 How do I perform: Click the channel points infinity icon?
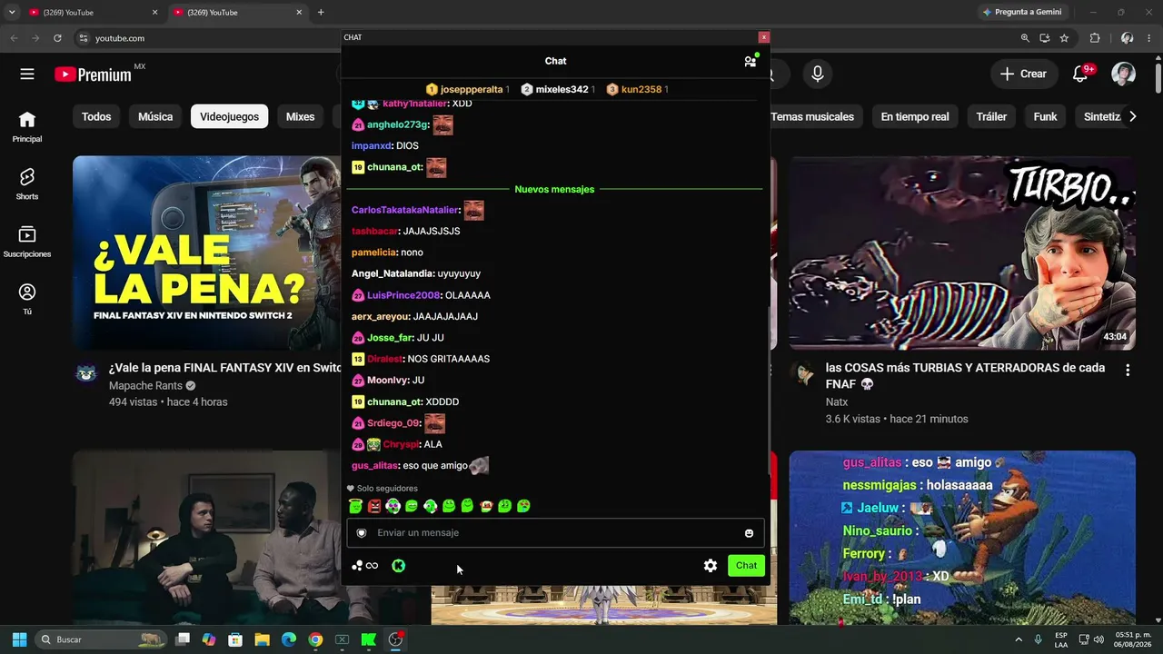coord(365,566)
